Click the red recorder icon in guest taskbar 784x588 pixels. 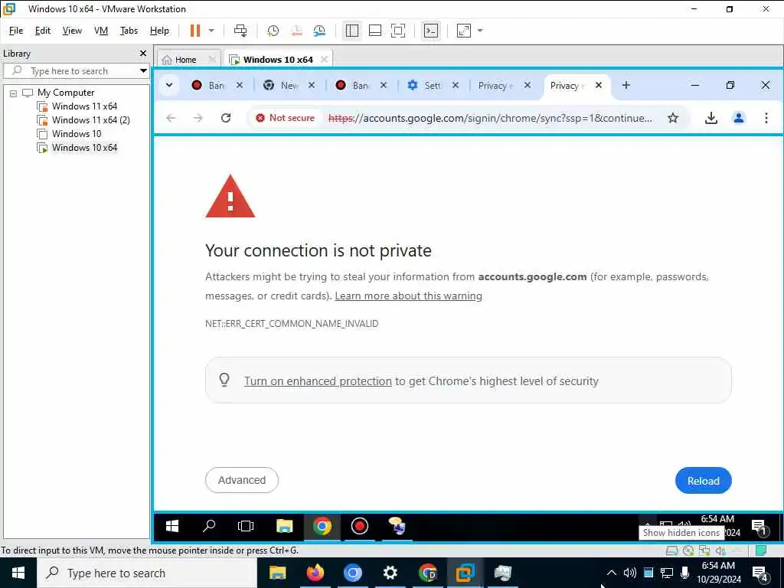pyautogui.click(x=360, y=526)
